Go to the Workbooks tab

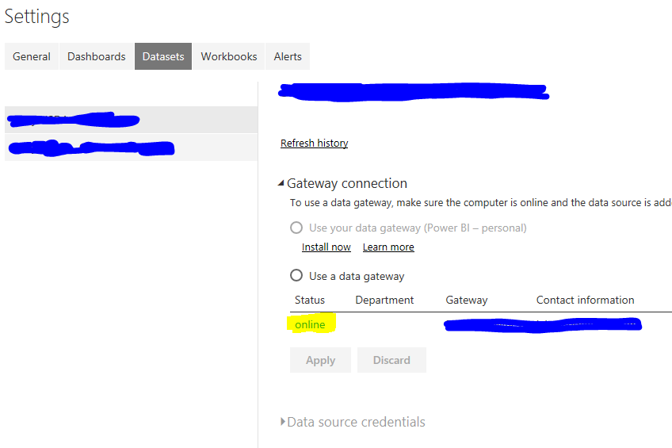click(x=229, y=56)
